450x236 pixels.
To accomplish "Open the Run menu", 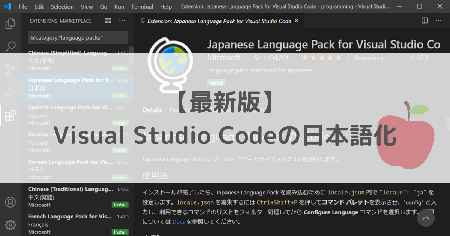I will [119, 7].
